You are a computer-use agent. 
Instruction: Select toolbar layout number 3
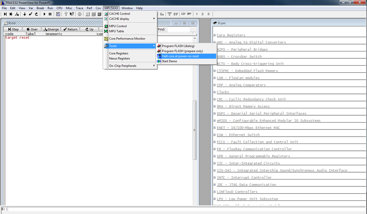208,14
